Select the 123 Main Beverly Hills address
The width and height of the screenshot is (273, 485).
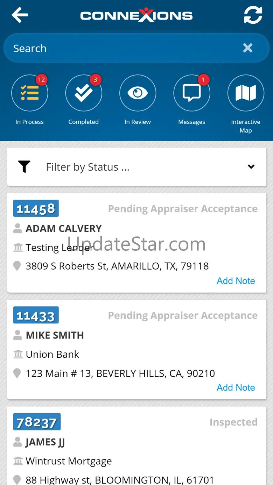pyautogui.click(x=120, y=373)
